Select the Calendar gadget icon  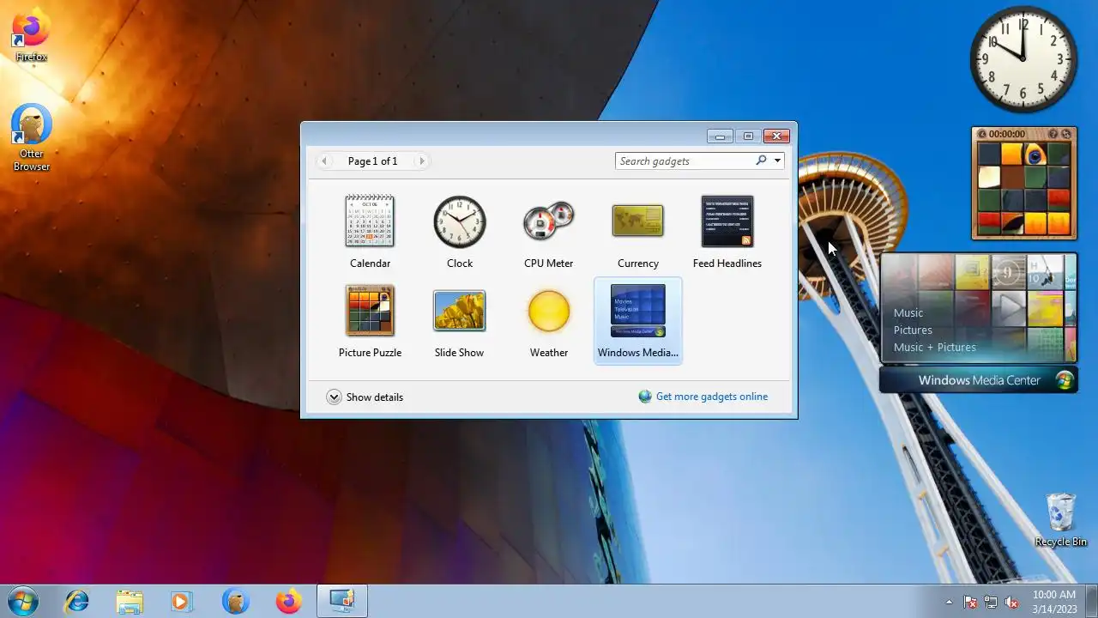370,221
